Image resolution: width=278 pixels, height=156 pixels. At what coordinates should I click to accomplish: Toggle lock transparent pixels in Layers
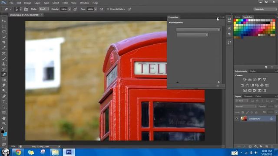pos(243,112)
